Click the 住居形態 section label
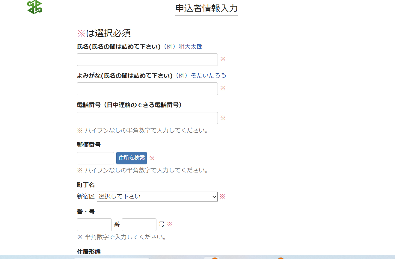 tap(89, 252)
